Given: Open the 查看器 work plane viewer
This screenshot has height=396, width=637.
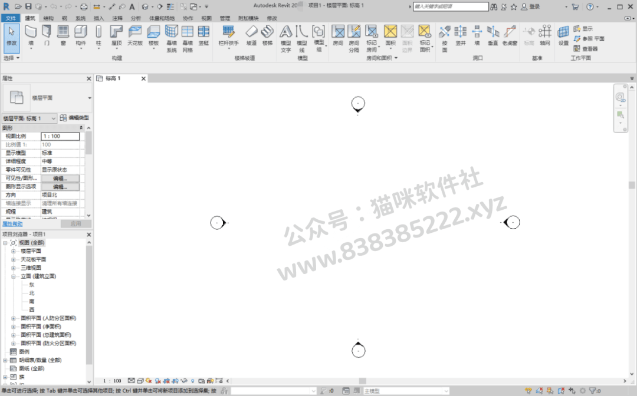Looking at the screenshot, I should click(x=586, y=49).
